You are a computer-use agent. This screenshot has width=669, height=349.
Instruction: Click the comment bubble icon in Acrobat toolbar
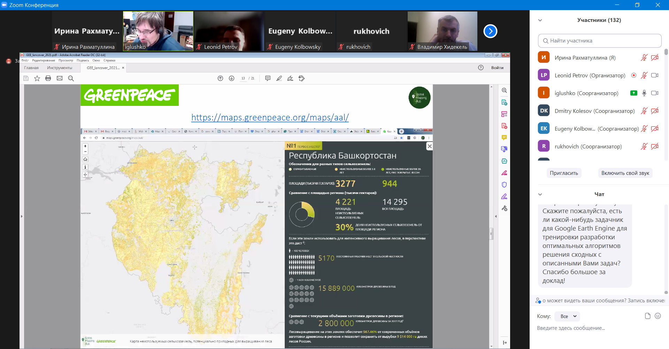point(268,78)
